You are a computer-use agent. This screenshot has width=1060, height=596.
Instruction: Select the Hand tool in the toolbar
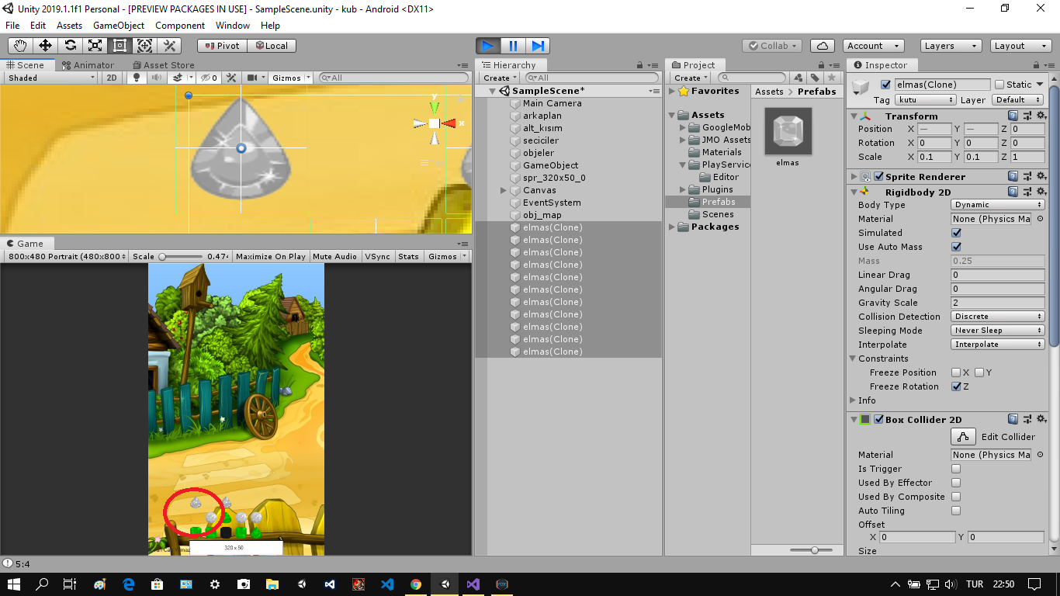point(20,46)
